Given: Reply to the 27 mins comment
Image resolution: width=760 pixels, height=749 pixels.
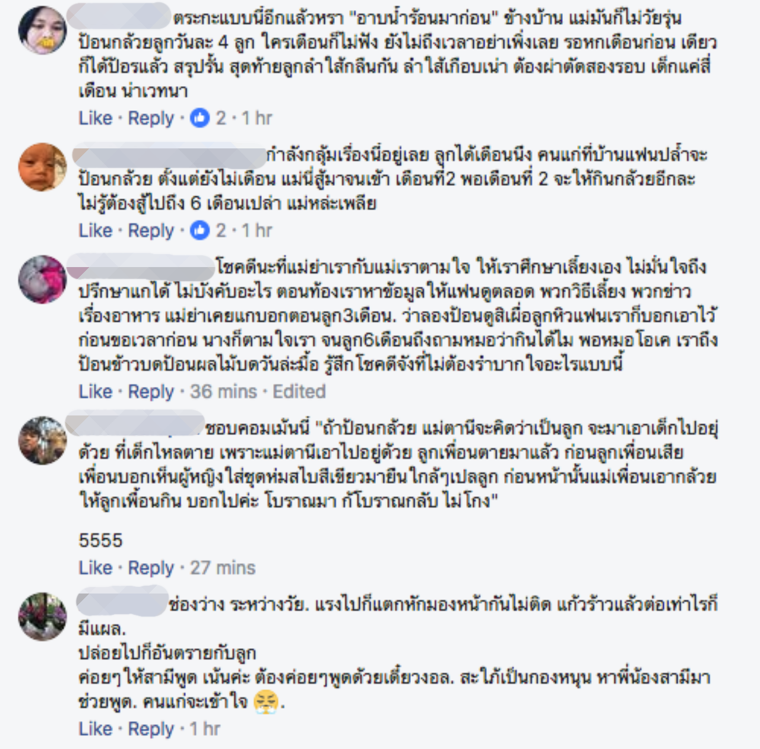Looking at the screenshot, I should point(151,568).
